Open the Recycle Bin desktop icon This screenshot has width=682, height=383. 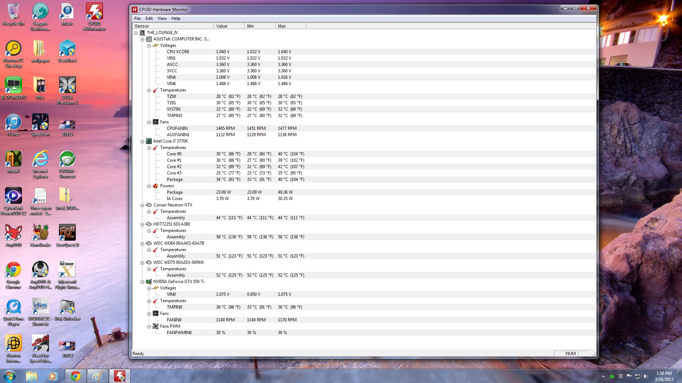(x=13, y=15)
